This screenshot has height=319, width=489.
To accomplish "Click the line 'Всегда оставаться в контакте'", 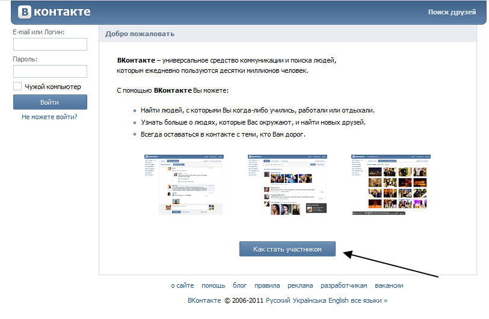I will click(223, 134).
